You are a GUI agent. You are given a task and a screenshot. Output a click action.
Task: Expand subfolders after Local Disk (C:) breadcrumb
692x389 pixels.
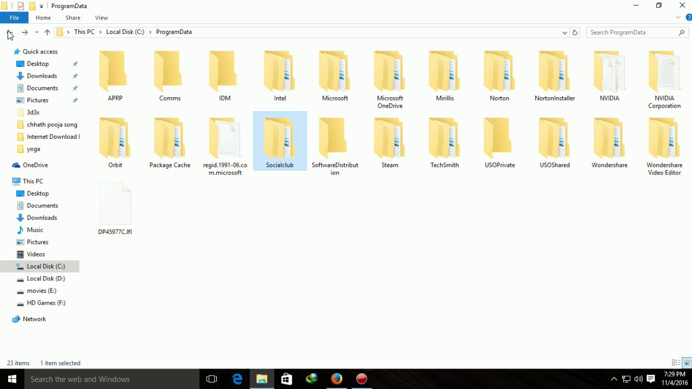pos(150,32)
